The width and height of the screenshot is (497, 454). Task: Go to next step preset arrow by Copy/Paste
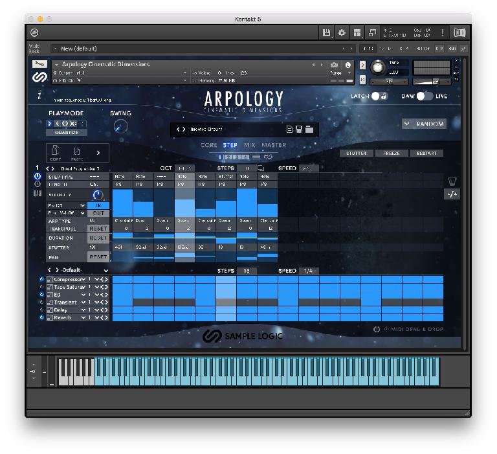pyautogui.click(x=98, y=153)
